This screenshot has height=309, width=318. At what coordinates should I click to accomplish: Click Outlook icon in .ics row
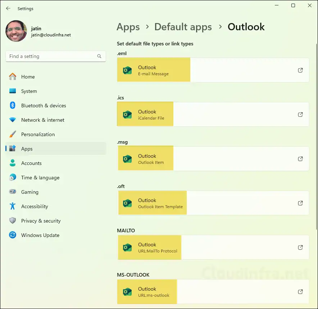tap(127, 115)
